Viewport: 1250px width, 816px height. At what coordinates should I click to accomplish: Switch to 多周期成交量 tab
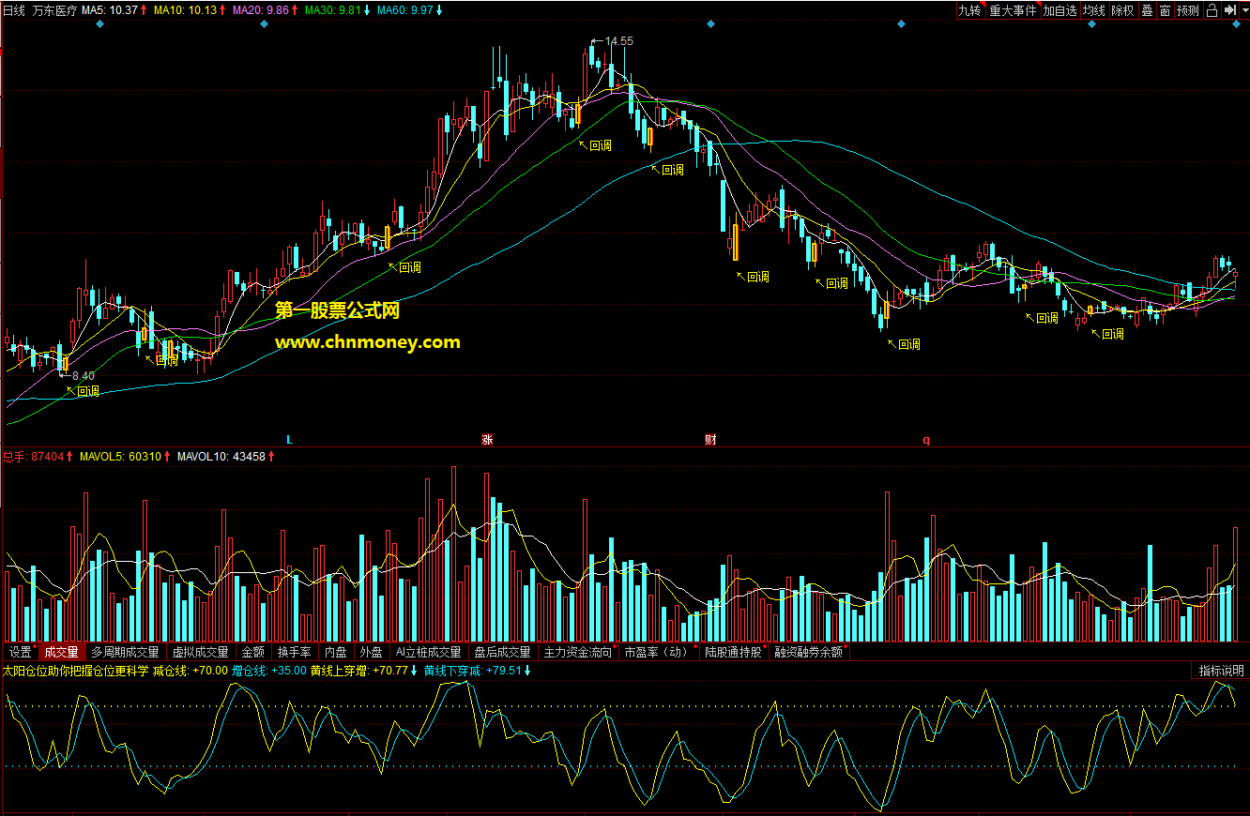(126, 652)
